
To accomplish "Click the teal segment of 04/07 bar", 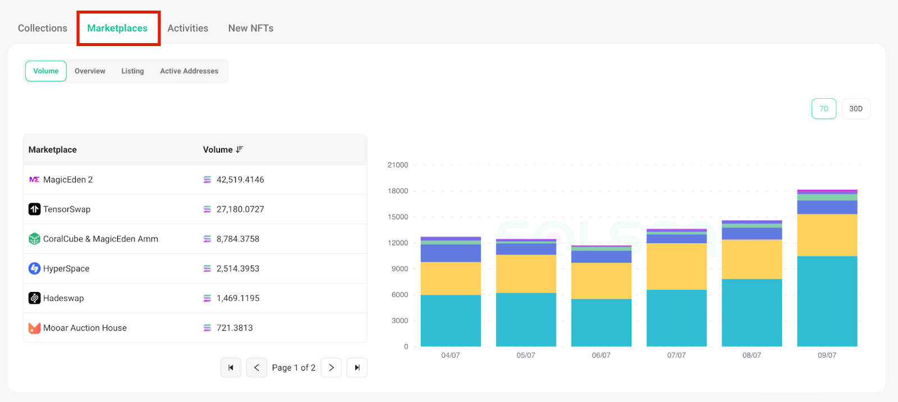I will coord(451,321).
